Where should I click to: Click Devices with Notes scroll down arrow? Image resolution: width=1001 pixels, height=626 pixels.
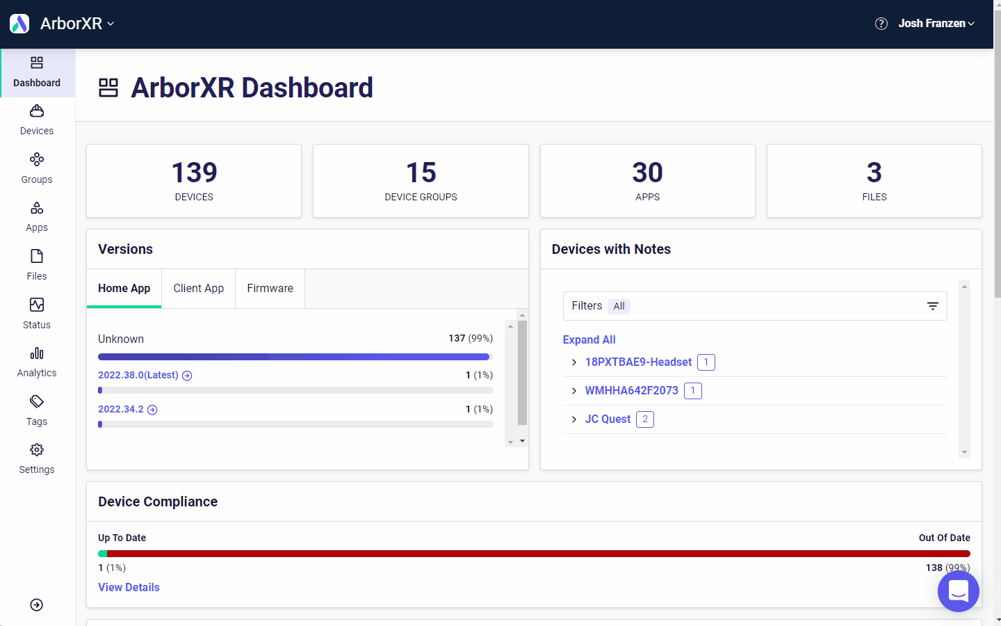click(964, 452)
